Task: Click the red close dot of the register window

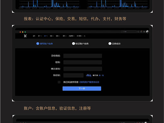Action: click(x=20, y=32)
